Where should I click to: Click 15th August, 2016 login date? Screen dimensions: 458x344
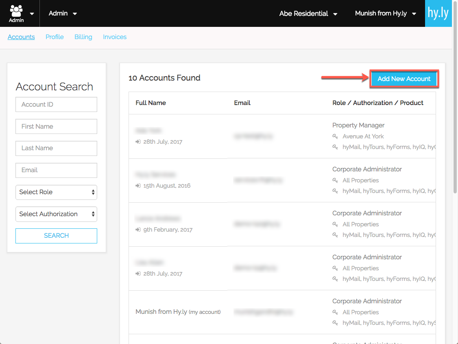[167, 186]
